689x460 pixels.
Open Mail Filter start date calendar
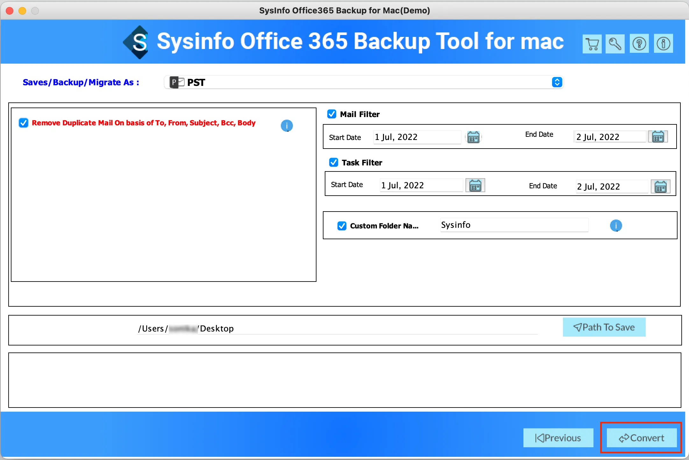pos(473,137)
